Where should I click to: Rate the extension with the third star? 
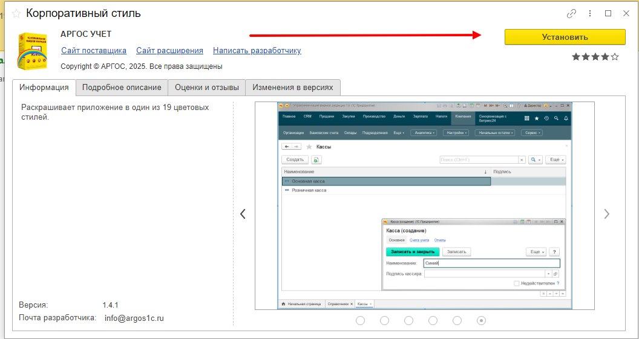[595, 57]
